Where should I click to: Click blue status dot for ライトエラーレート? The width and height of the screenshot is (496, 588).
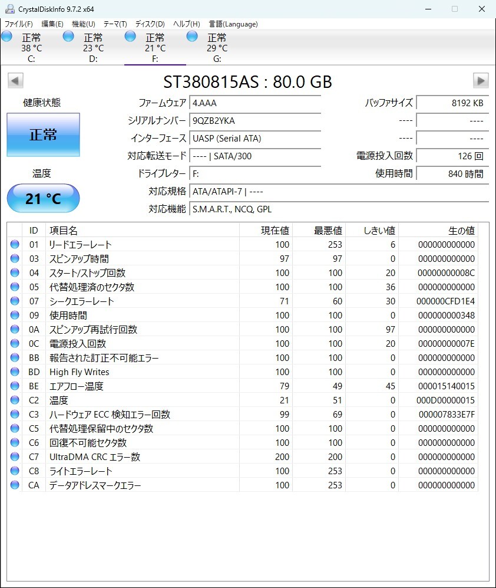click(x=15, y=471)
